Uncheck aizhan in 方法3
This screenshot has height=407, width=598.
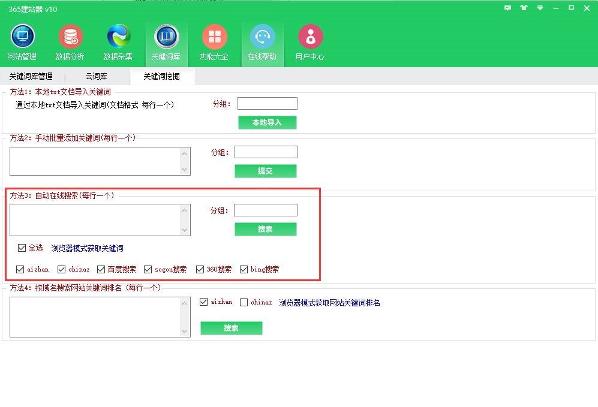pyautogui.click(x=20, y=269)
